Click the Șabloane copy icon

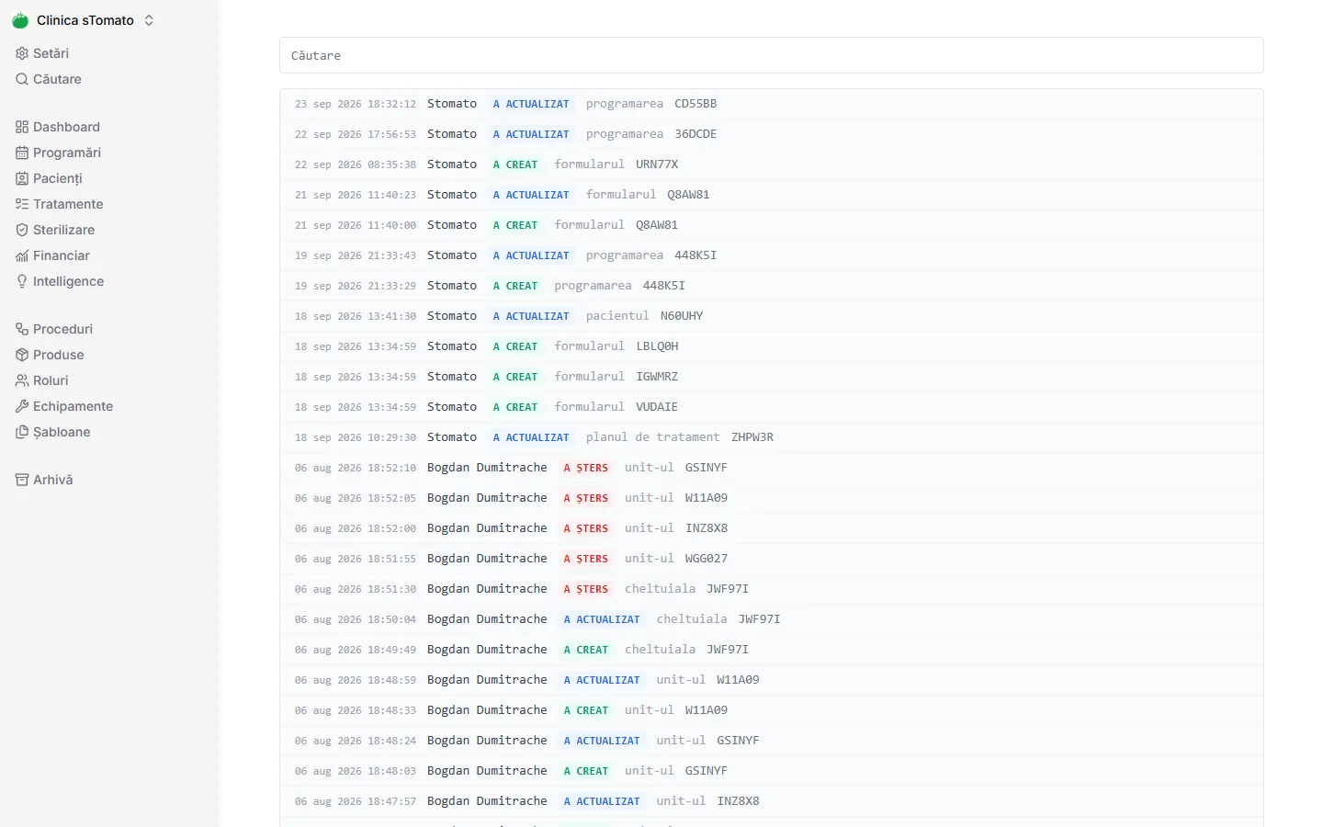(x=22, y=432)
